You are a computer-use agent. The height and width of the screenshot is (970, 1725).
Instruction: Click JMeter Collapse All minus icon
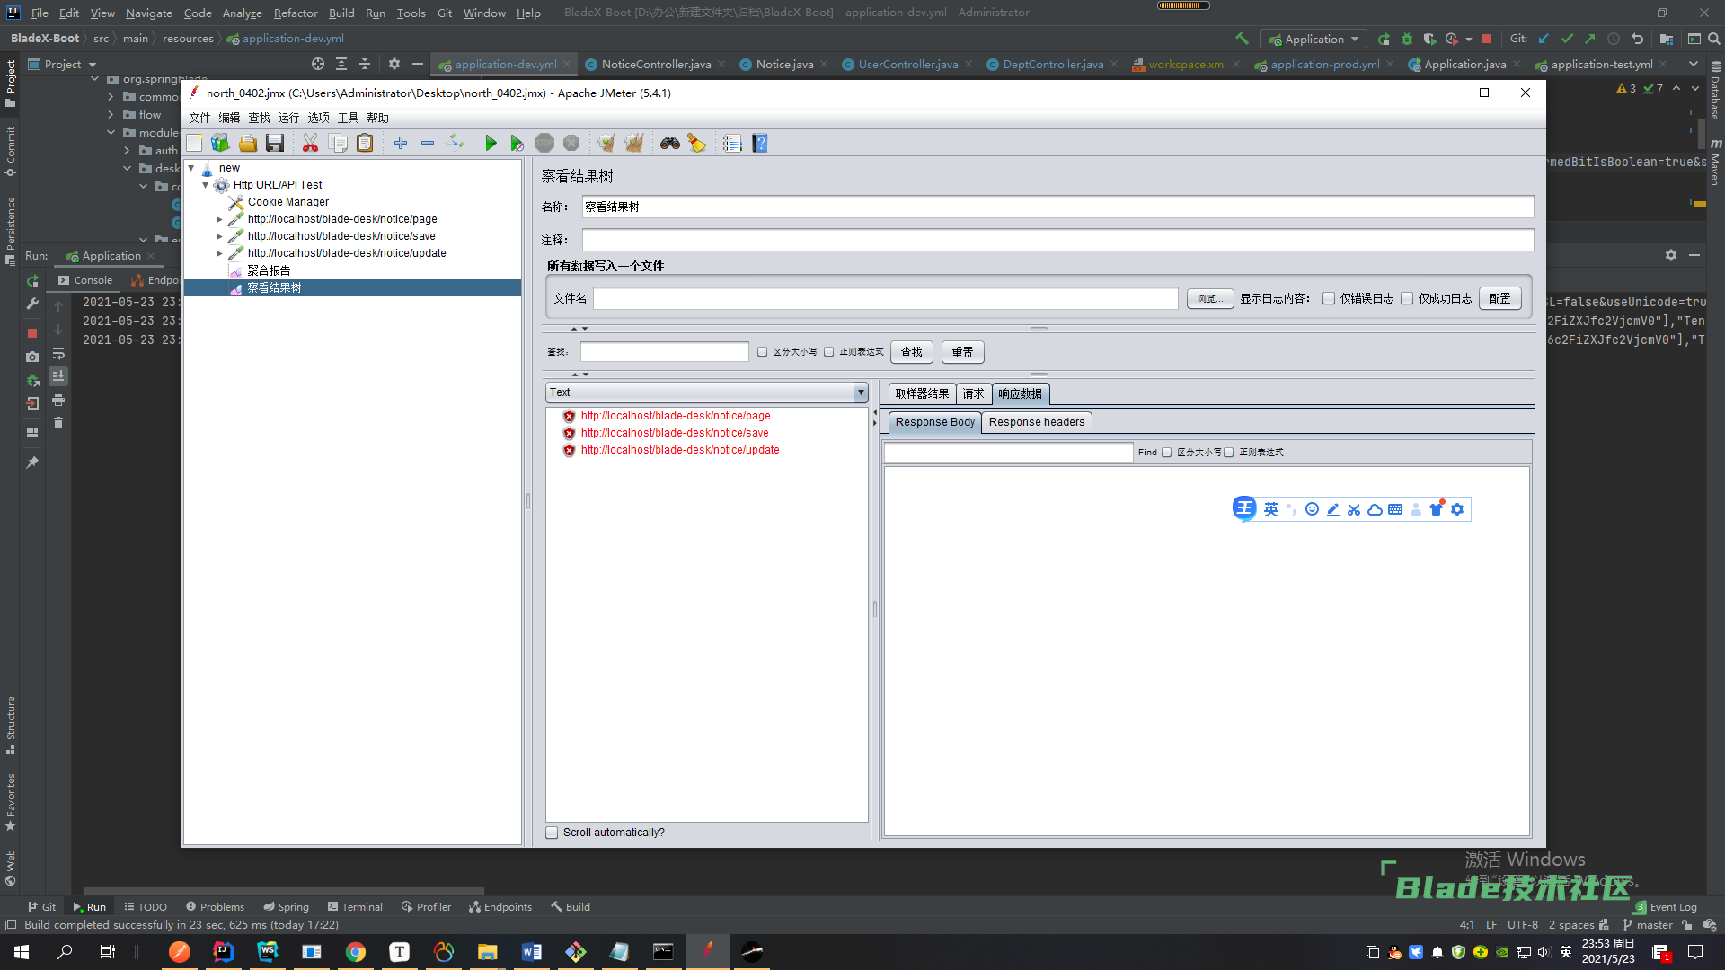click(x=428, y=143)
